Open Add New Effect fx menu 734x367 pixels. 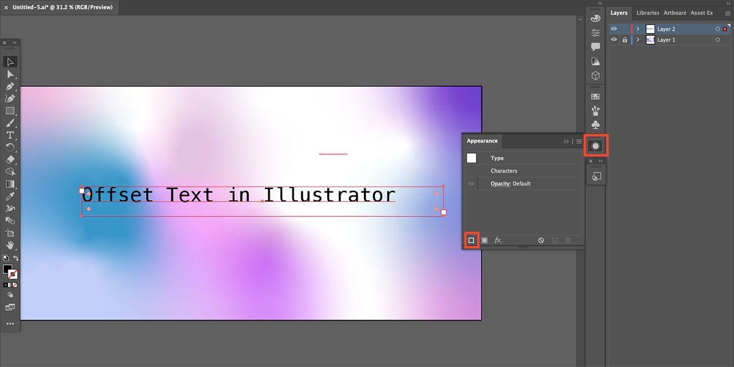(499, 240)
